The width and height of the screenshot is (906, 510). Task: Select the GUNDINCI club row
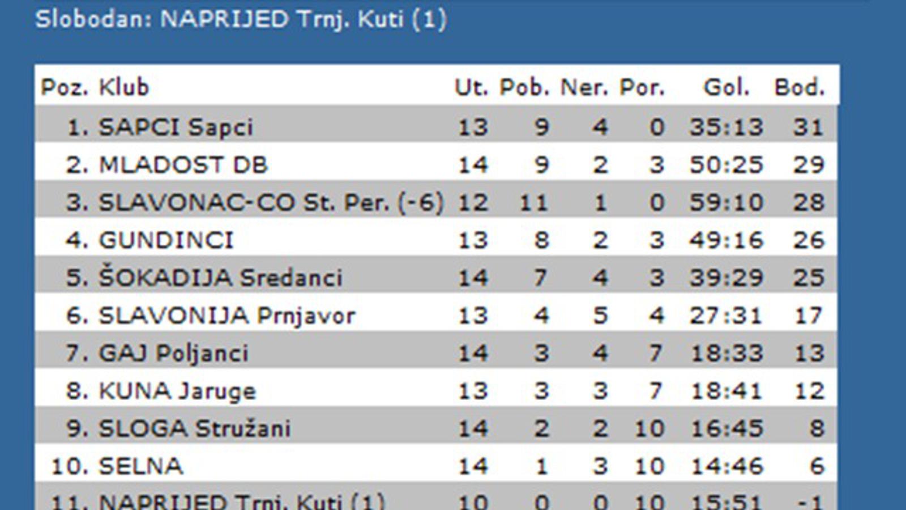pos(436,240)
